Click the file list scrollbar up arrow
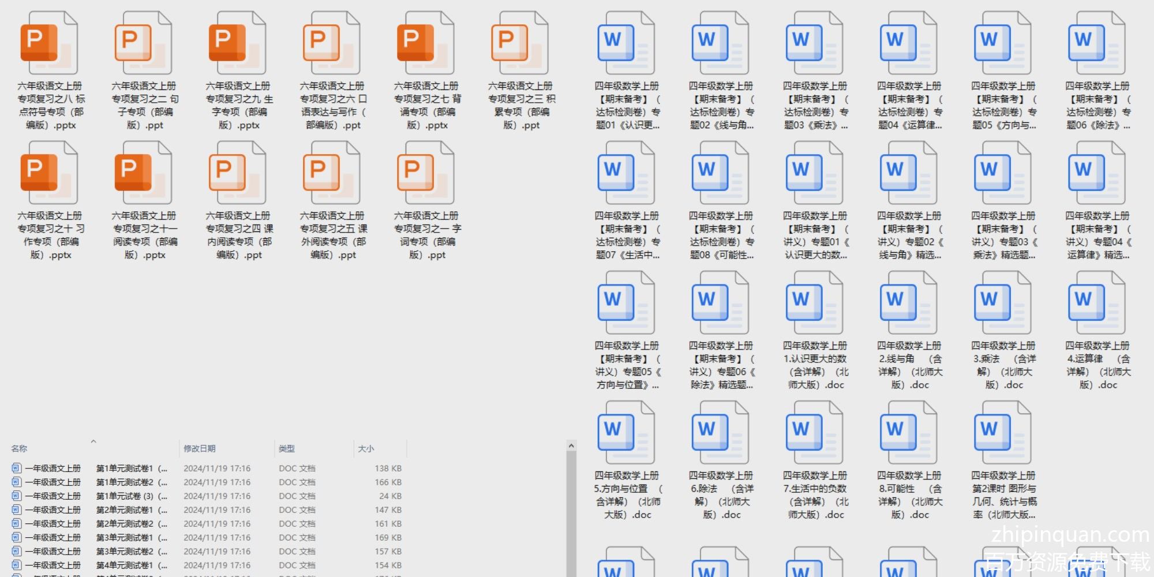Image resolution: width=1154 pixels, height=577 pixels. (571, 445)
